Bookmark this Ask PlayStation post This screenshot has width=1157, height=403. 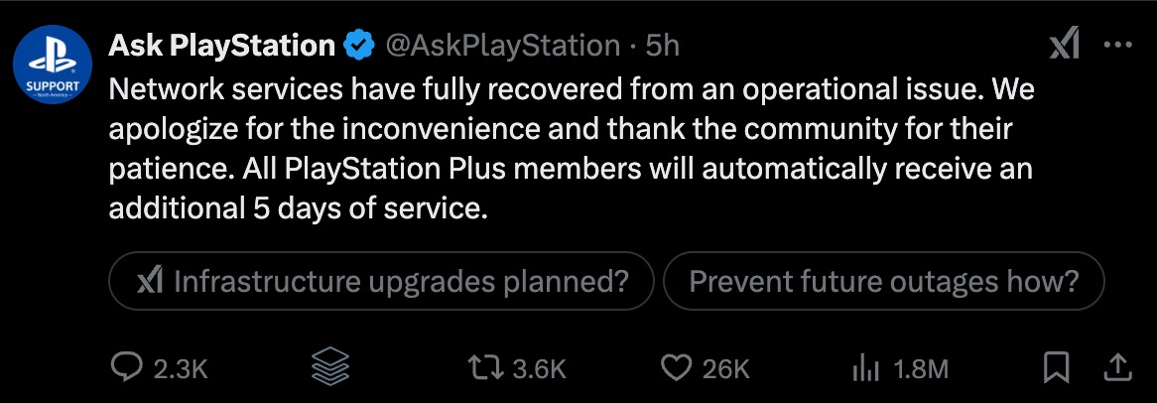tap(1055, 368)
